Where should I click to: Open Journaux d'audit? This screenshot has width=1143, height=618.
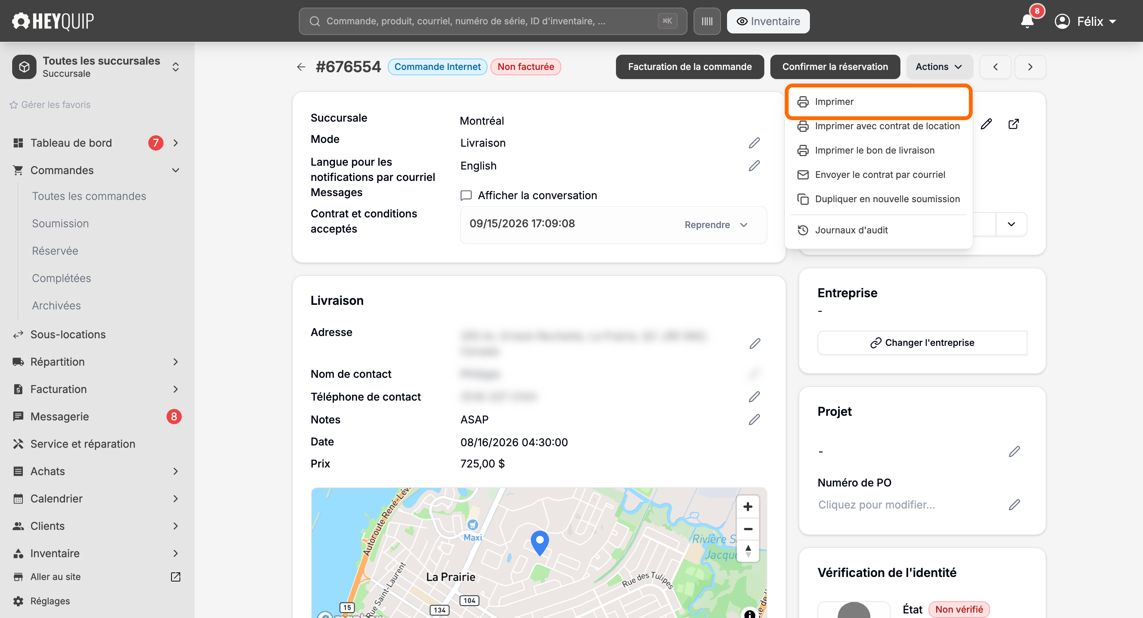(879, 230)
